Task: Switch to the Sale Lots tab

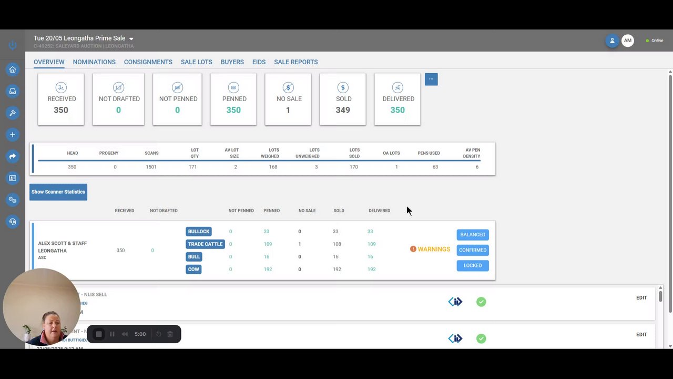Action: 197,62
